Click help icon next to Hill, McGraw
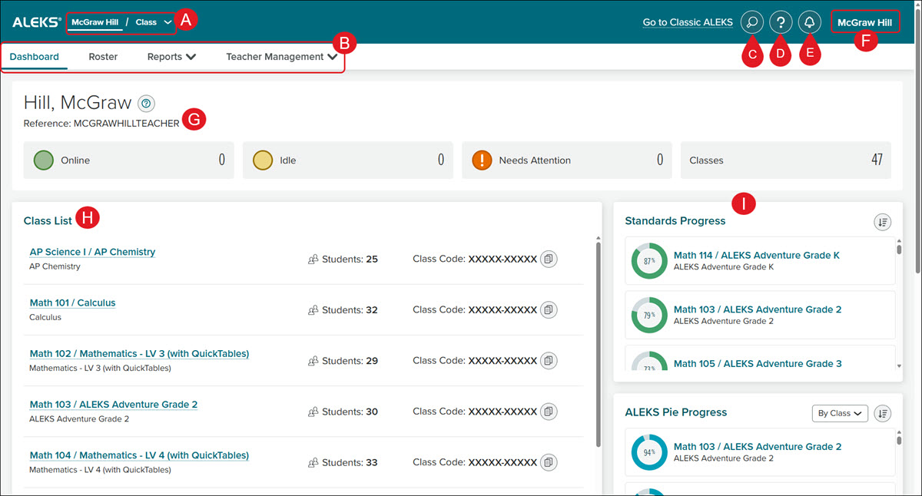This screenshot has width=922, height=496. point(147,104)
